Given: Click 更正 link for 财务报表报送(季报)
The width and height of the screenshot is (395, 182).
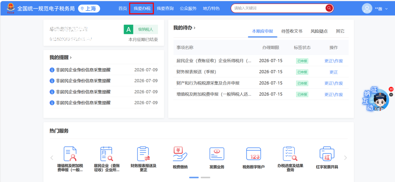Looking at the screenshot, I should (334, 72).
